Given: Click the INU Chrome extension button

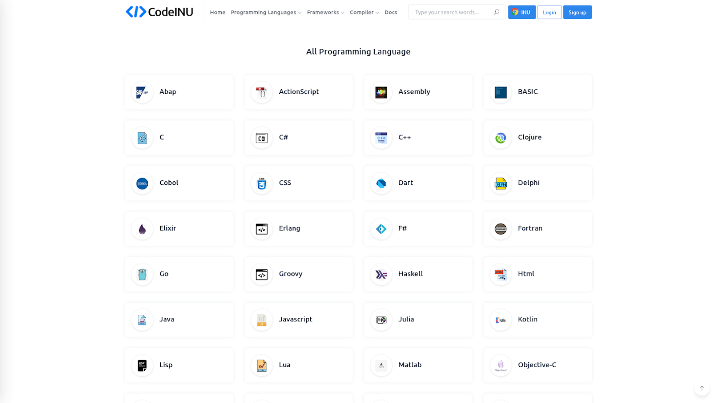Looking at the screenshot, I should click(x=522, y=12).
